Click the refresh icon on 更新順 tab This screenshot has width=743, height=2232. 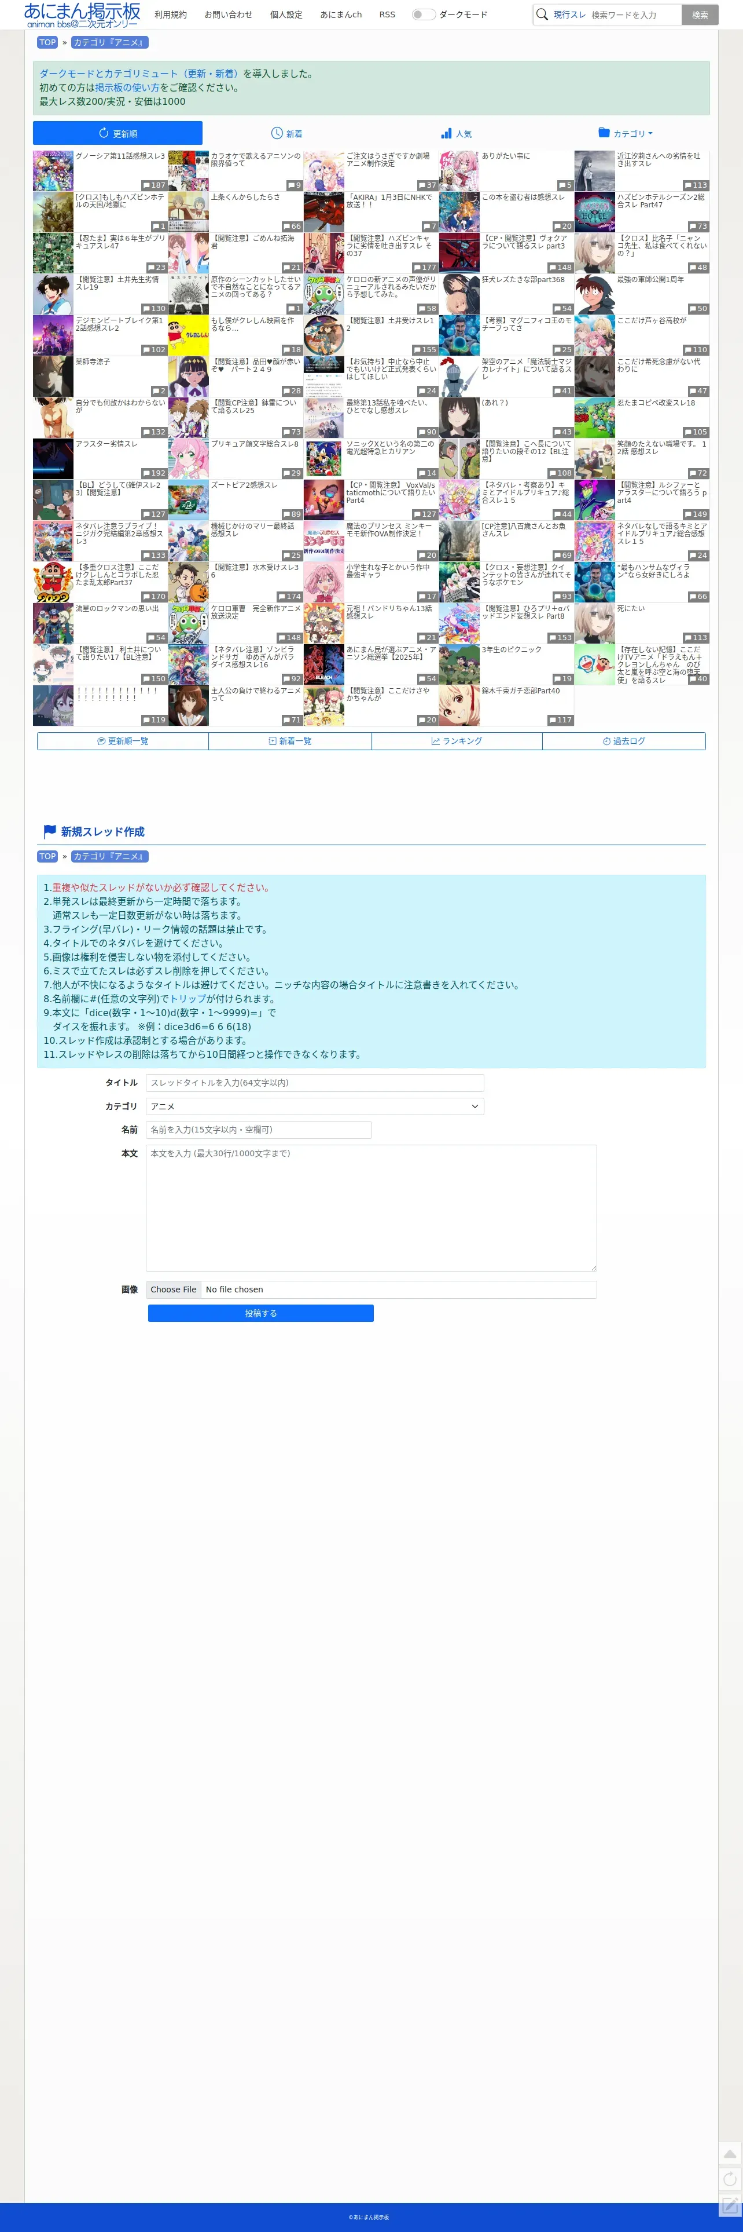[x=104, y=133]
